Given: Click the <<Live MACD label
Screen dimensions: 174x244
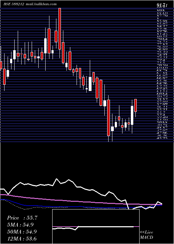Looking at the screenshot, I should pos(147,235).
